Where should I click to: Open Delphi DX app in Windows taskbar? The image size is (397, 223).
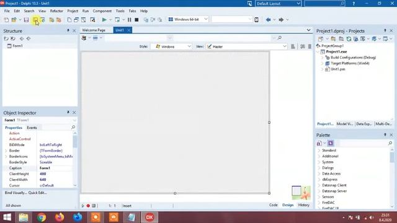coord(149,217)
